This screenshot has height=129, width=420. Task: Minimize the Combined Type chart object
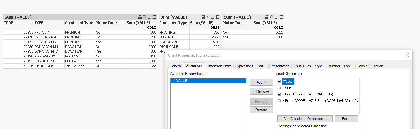(213, 17)
